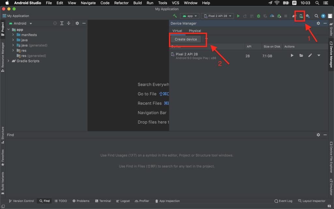The image size is (334, 209).
Task: Toggle the Project tool window stripe button
Action: click(x=3, y=29)
